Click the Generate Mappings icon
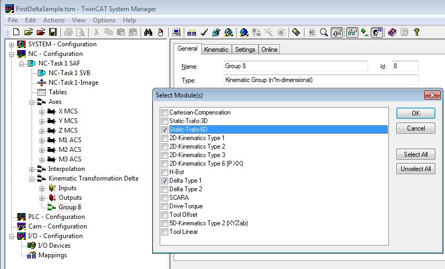Viewport: 445px width, 269px height. (192, 32)
